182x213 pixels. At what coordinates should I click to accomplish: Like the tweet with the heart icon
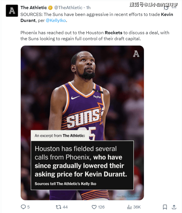pos(94,207)
